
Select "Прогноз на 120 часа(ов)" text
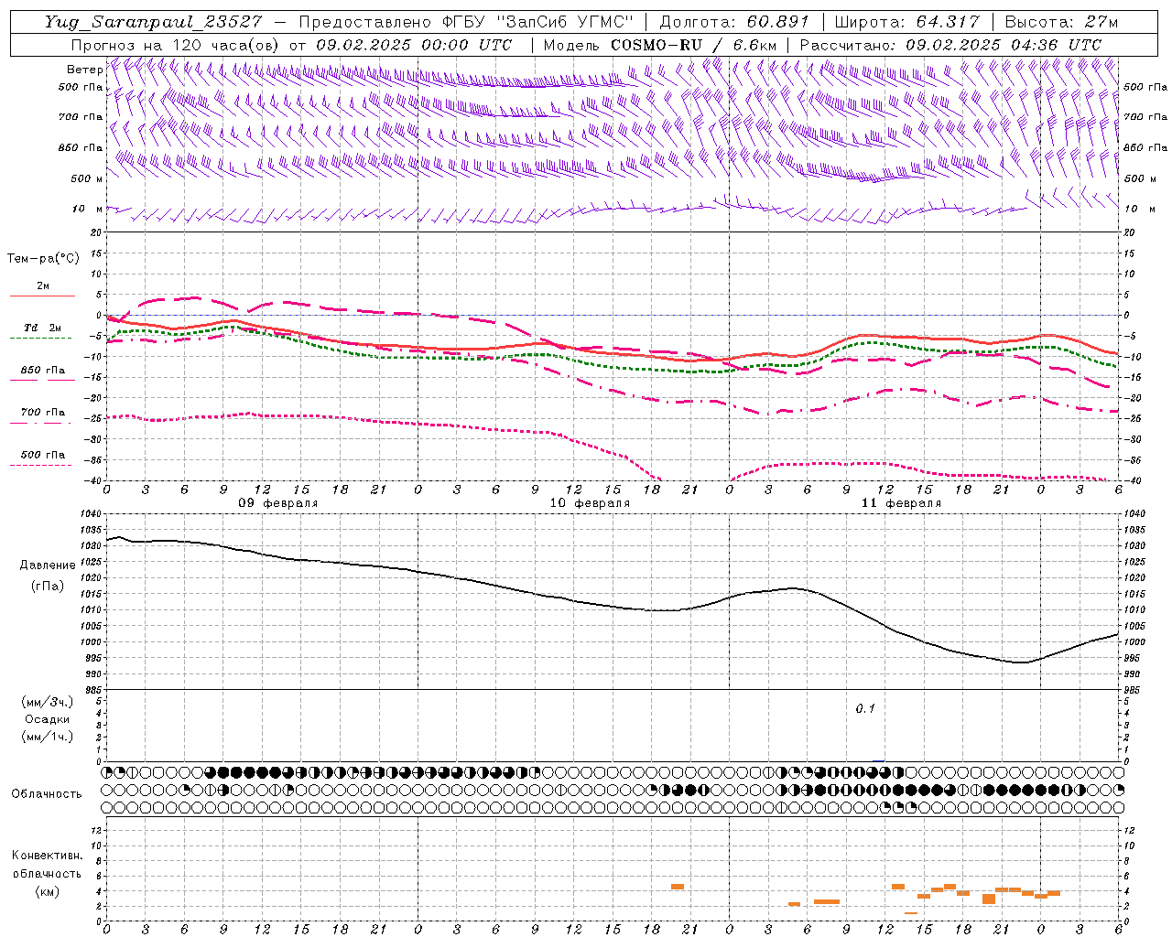(x=176, y=45)
